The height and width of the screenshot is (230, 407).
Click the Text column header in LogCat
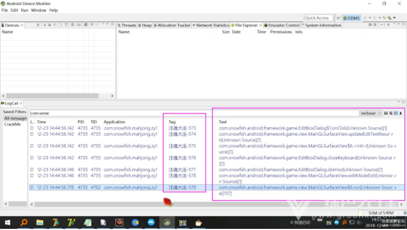pos(223,121)
